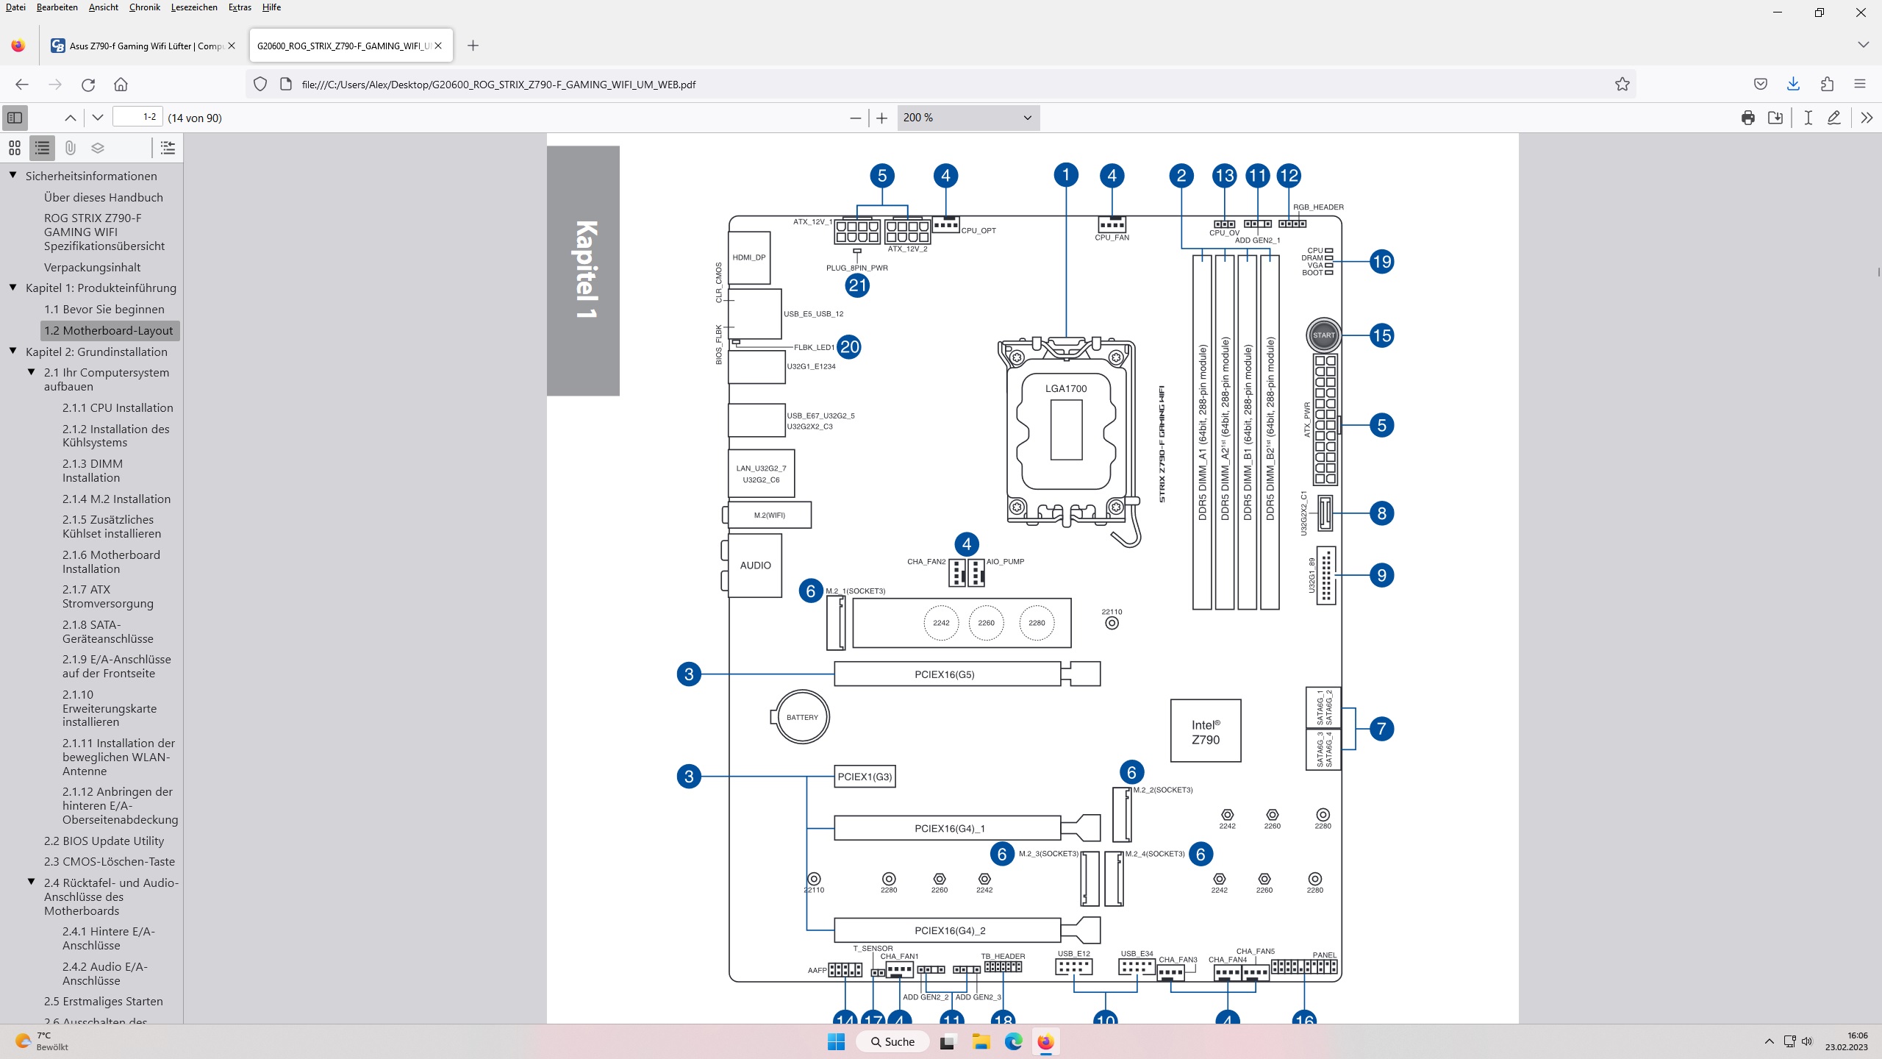The width and height of the screenshot is (1882, 1059).
Task: Go to next PDF page
Action: 97,118
